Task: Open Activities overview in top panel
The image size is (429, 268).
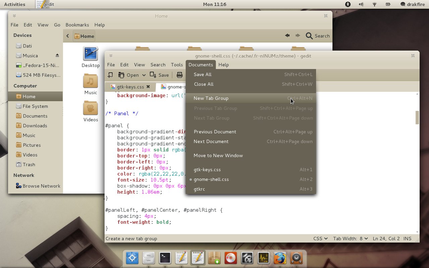Action: [x=14, y=4]
